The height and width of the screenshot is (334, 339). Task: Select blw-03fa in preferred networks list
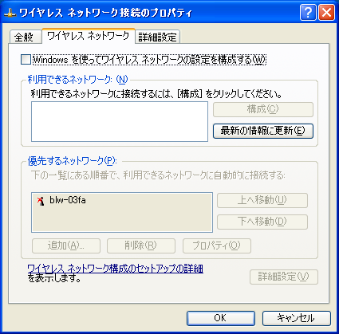68,200
